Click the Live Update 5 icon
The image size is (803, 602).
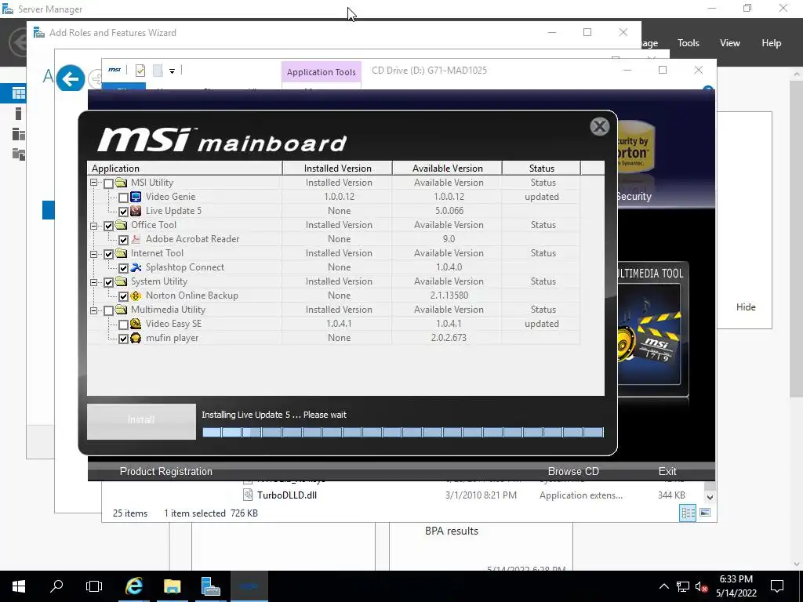coord(136,211)
